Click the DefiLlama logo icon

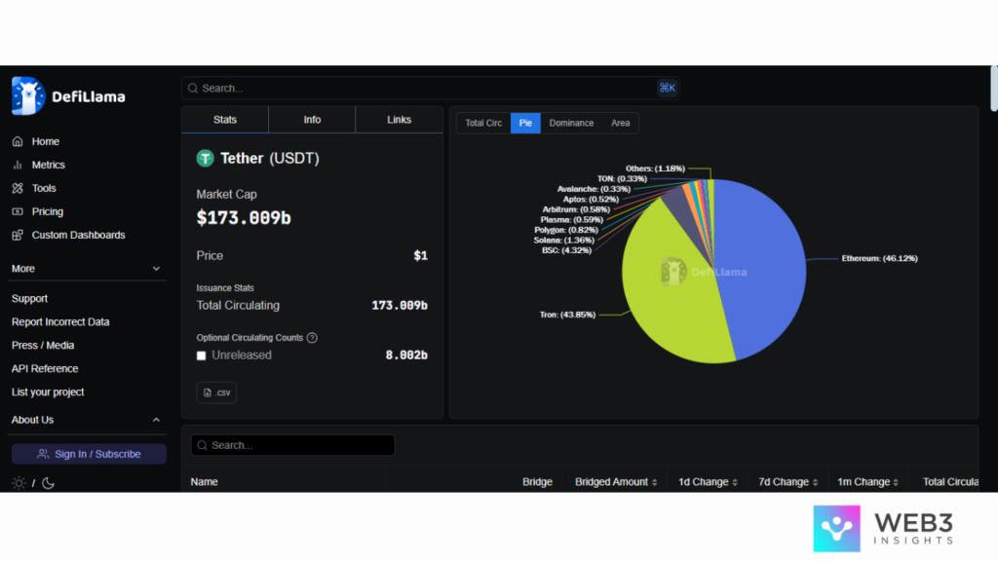pyautogui.click(x=28, y=96)
